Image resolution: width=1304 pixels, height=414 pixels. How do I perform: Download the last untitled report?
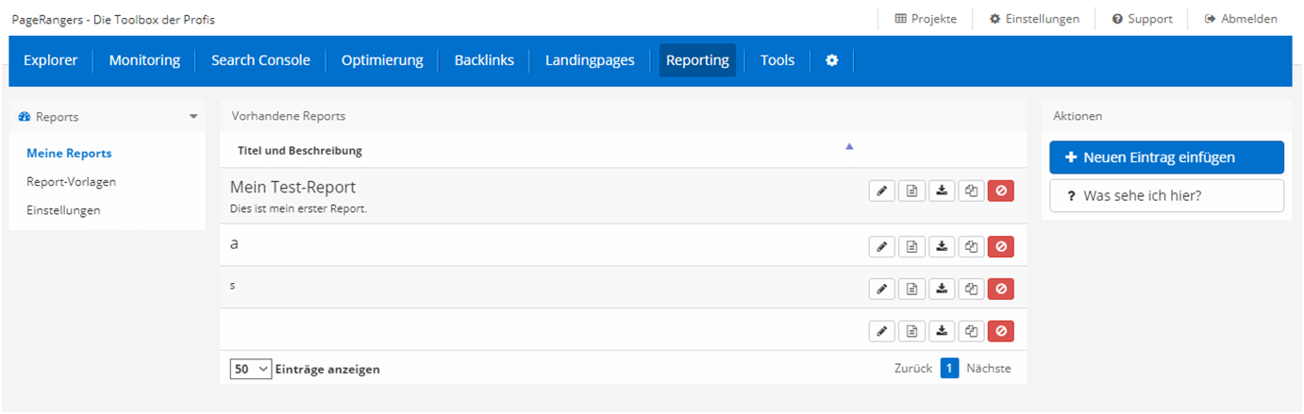941,330
